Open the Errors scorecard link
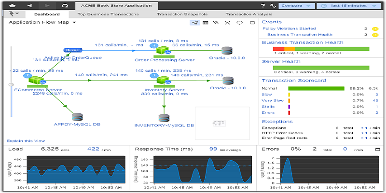The image size is (386, 193). pos(268,113)
